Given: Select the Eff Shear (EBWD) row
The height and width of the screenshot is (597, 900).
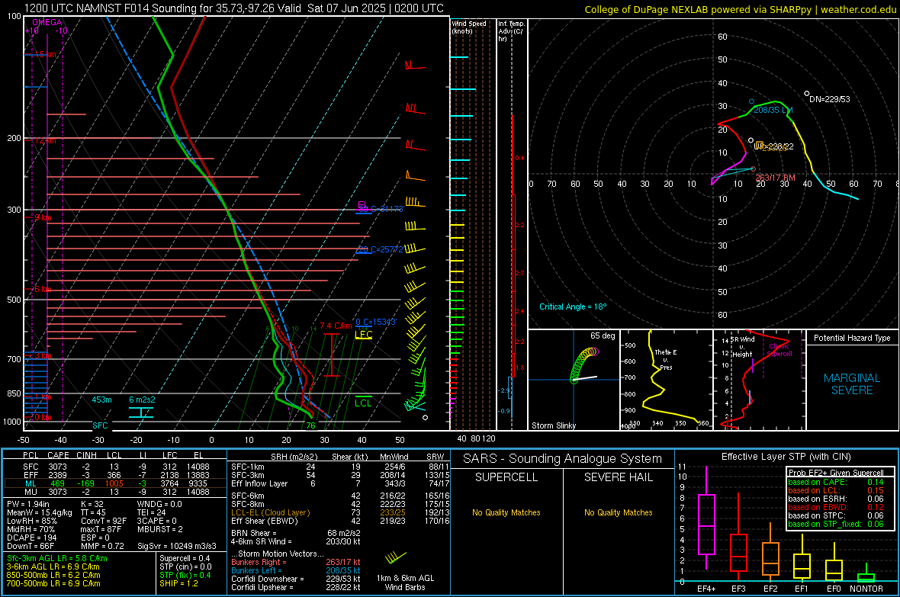Looking at the screenshot, I should tap(339, 522).
